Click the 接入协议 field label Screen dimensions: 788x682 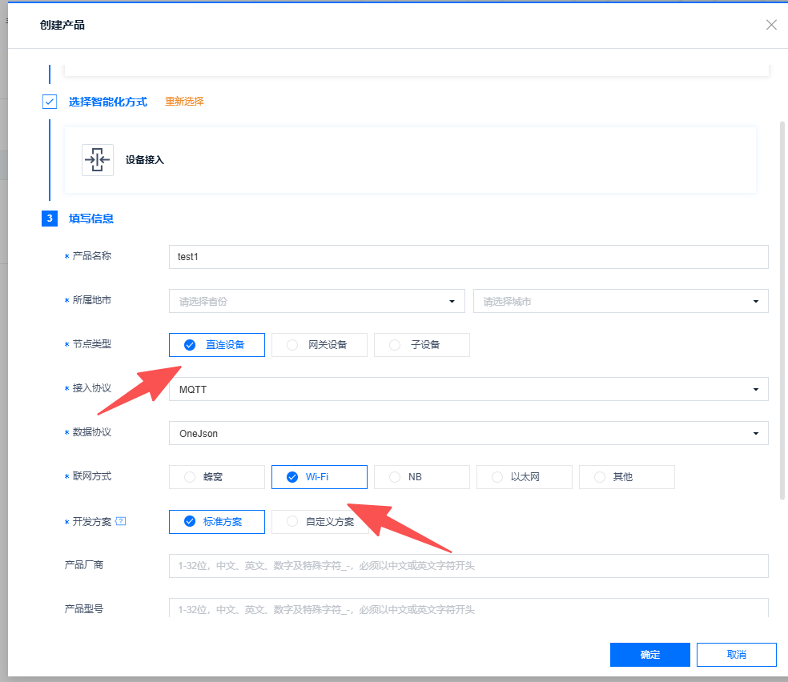(91, 388)
